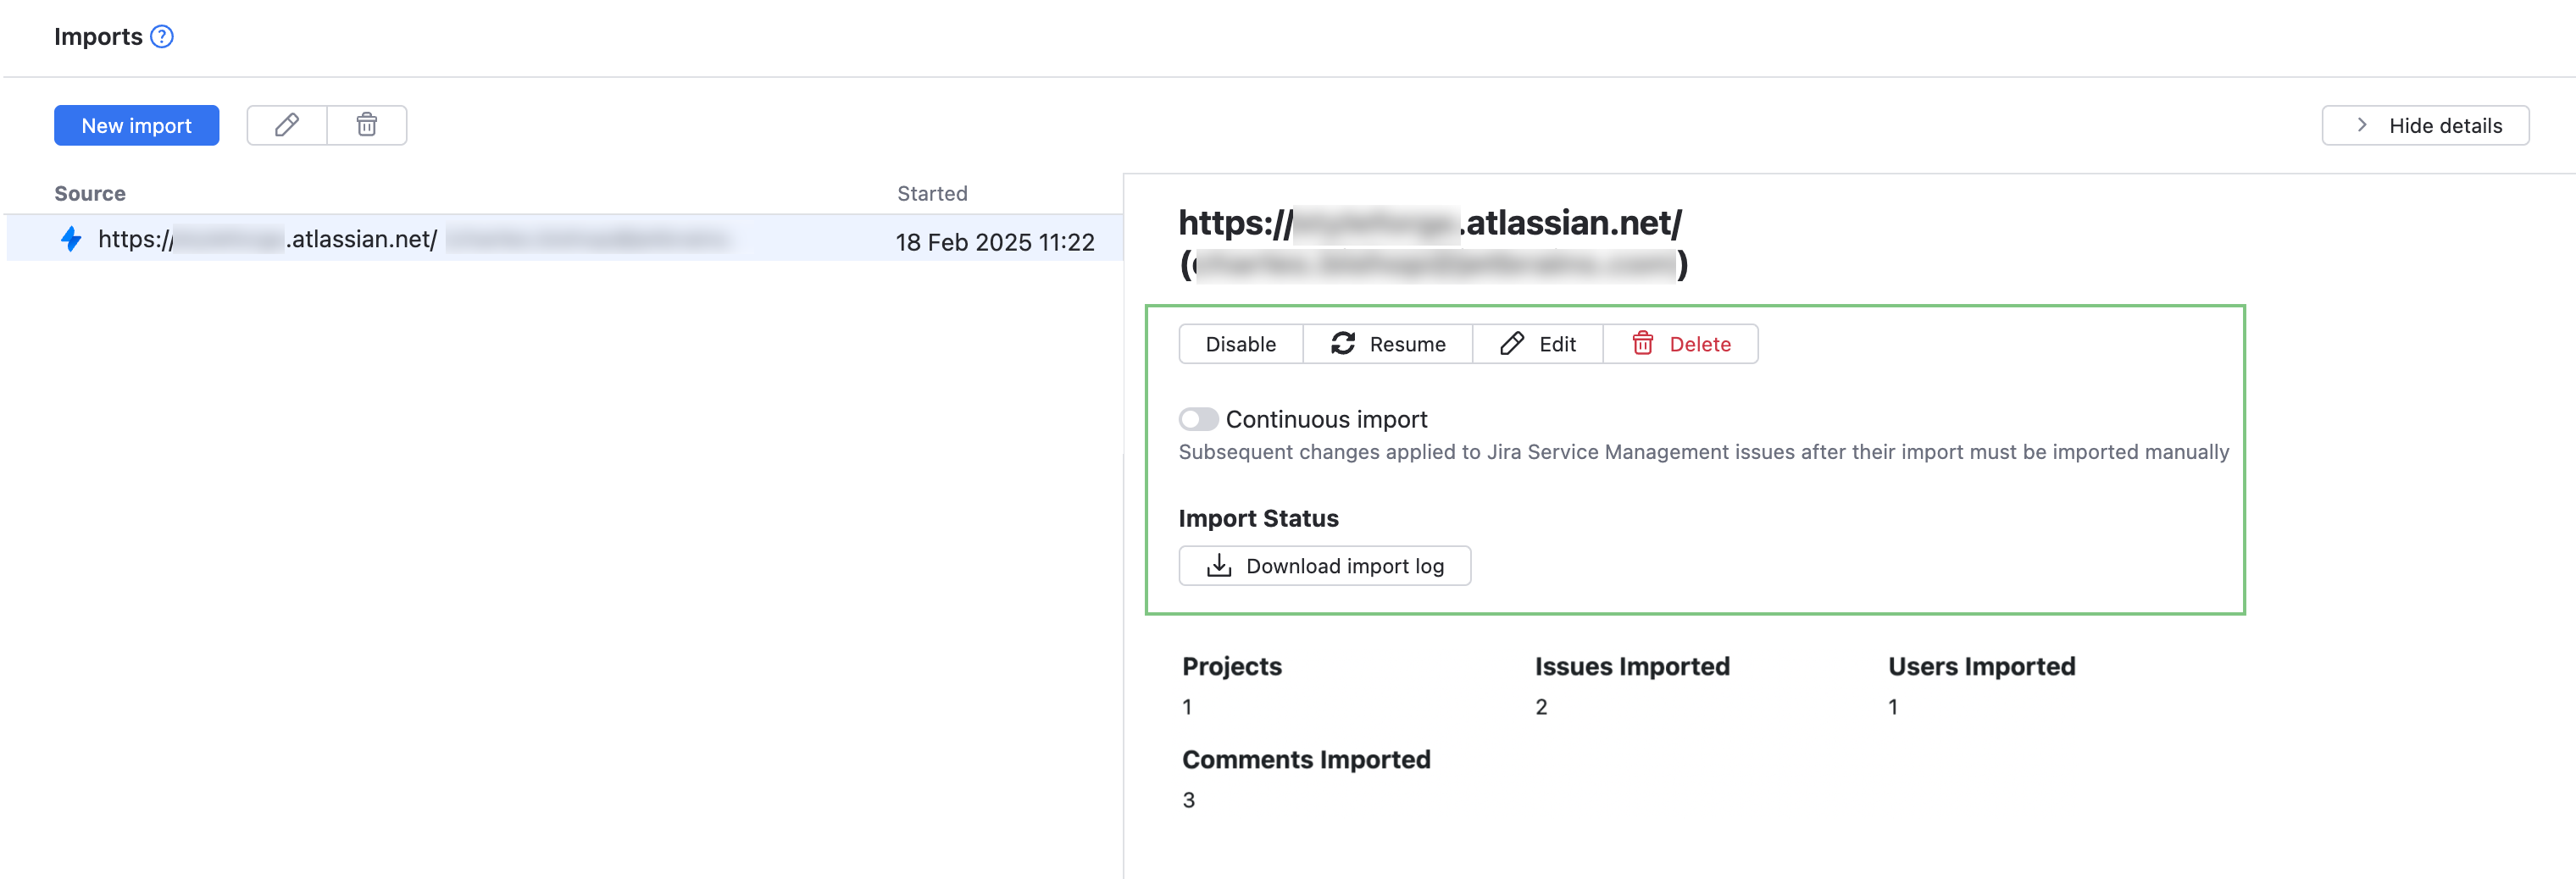Screen dimensions: 2576x879
Task: Open the Imports page heading
Action: coord(100,36)
